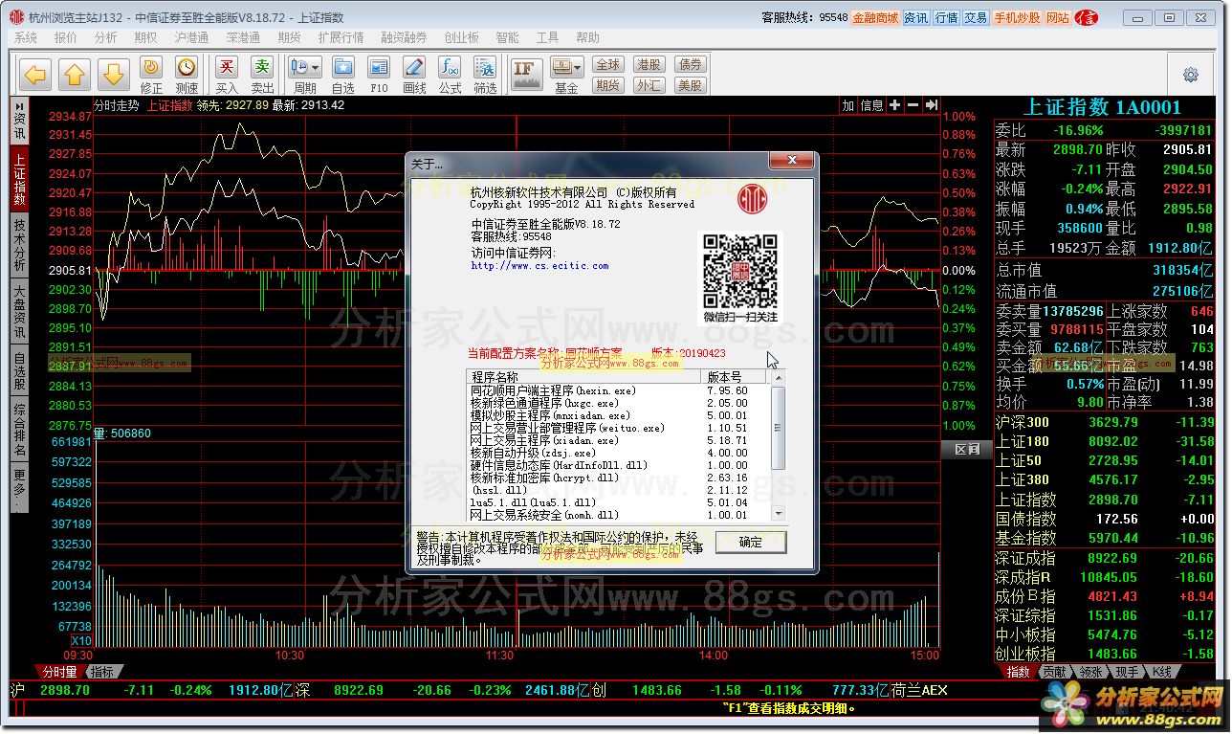The height and width of the screenshot is (734, 1232).
Task: Click the 外汇 forex button
Action: pos(649,85)
